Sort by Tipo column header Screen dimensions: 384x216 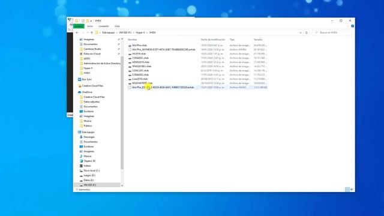point(232,40)
